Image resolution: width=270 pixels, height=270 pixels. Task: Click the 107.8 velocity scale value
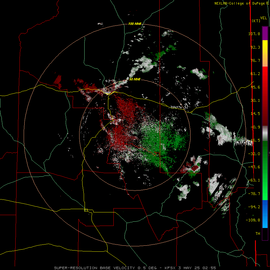[254, 34]
